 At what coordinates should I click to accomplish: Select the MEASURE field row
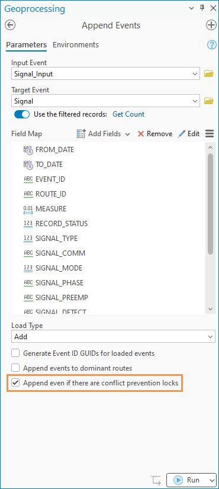pyautogui.click(x=109, y=209)
